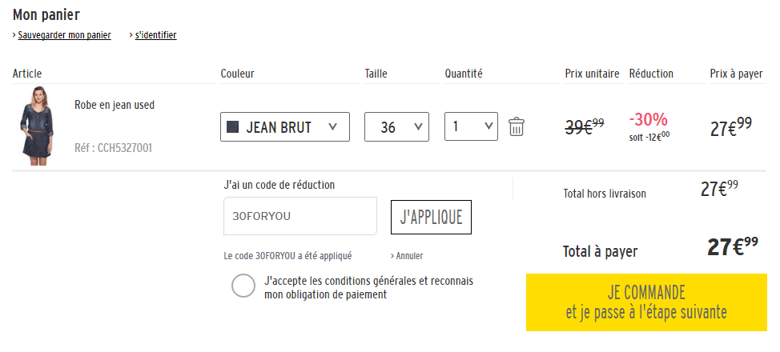Click the arrow before s'identifier
The width and height of the screenshot is (780, 352).
tap(131, 35)
